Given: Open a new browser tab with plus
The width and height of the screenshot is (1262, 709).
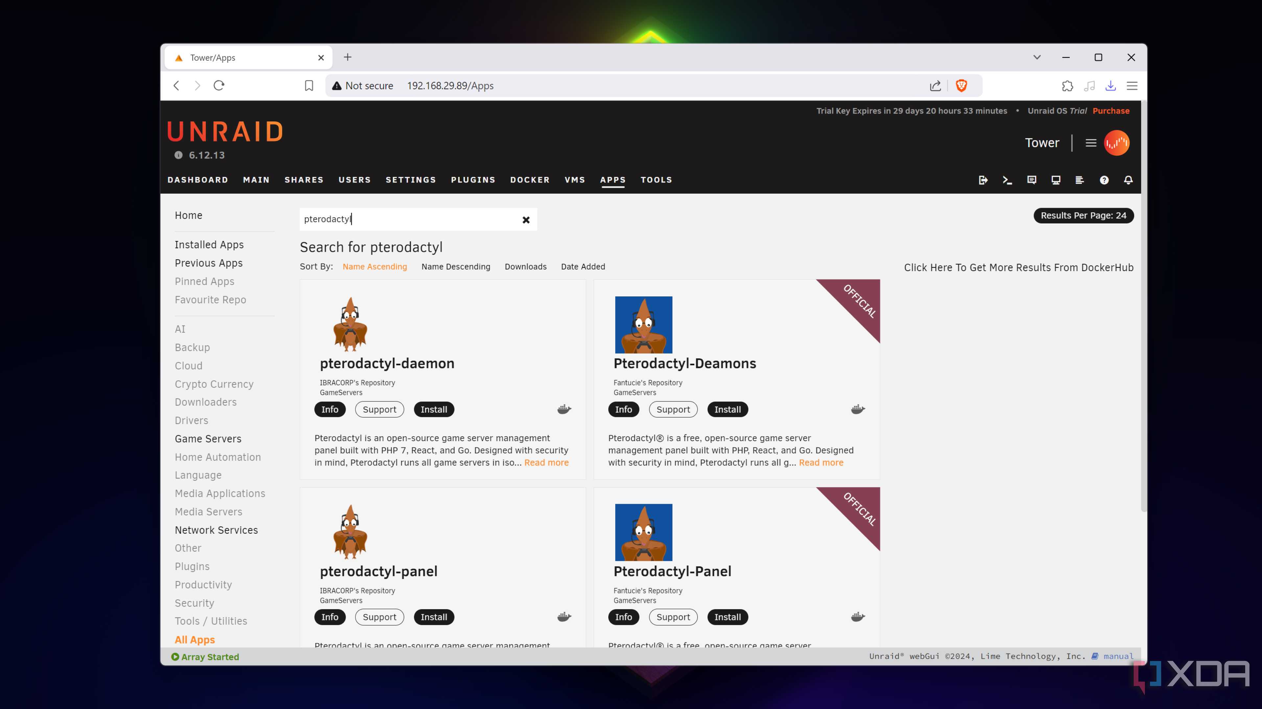Looking at the screenshot, I should [347, 57].
